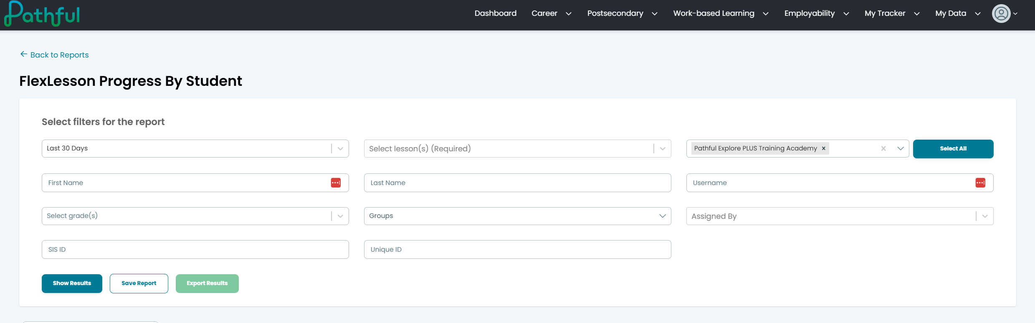The image size is (1035, 323).
Task: Click the Save Report button
Action: pyautogui.click(x=139, y=283)
